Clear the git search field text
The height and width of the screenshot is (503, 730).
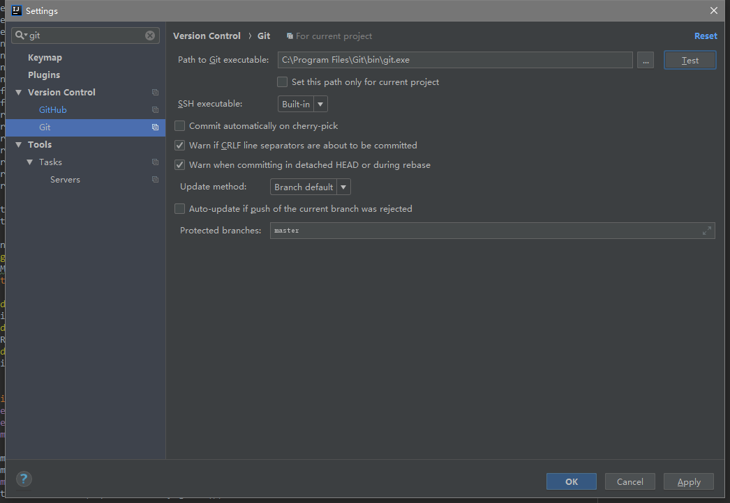click(150, 36)
